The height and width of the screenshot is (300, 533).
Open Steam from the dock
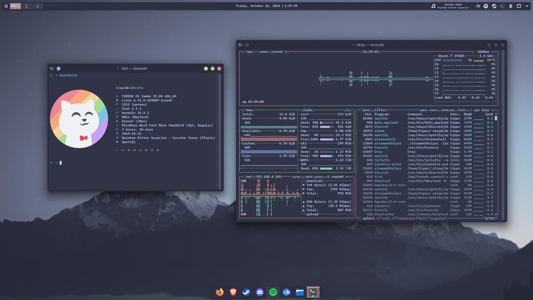coord(247,292)
